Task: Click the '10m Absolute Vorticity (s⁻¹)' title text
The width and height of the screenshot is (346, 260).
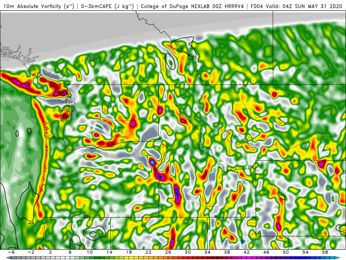Action: [x=39, y=6]
